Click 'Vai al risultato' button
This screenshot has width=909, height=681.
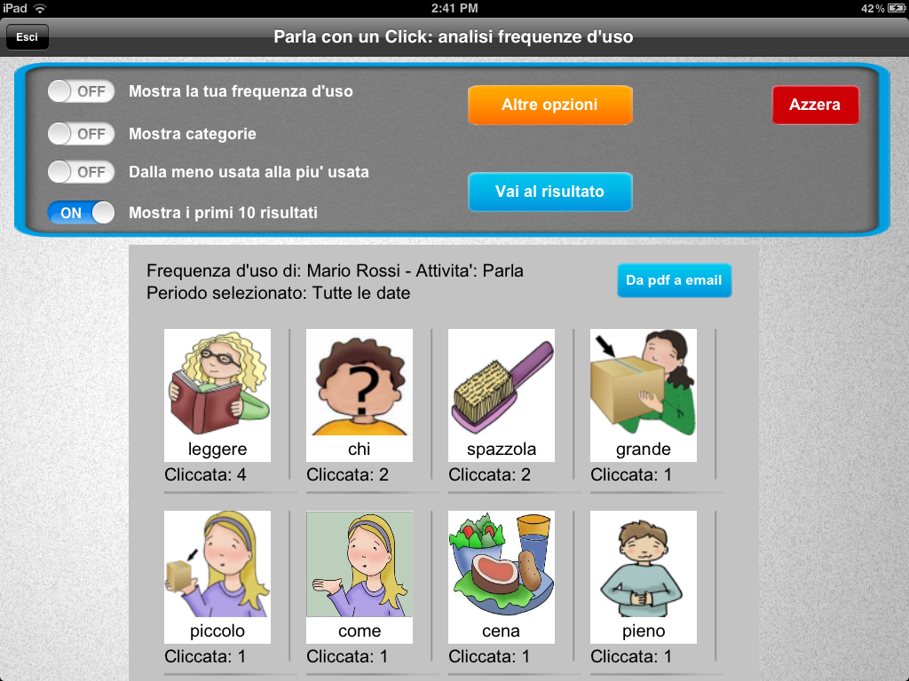550,192
